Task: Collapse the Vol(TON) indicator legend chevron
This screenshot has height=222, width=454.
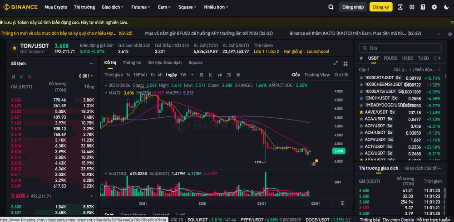Action: coord(106,174)
